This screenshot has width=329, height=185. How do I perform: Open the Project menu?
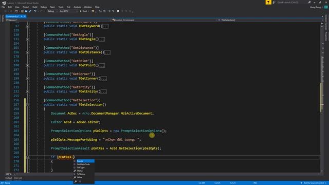click(x=26, y=7)
